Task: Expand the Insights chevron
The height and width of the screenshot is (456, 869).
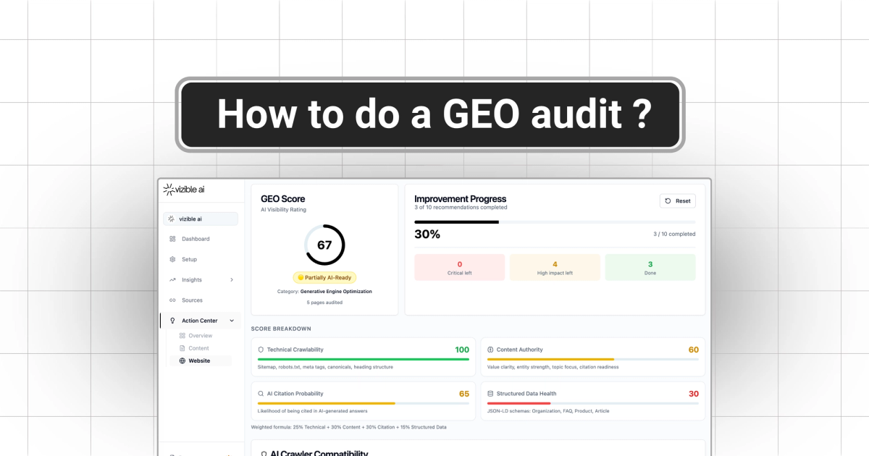Action: 232,279
